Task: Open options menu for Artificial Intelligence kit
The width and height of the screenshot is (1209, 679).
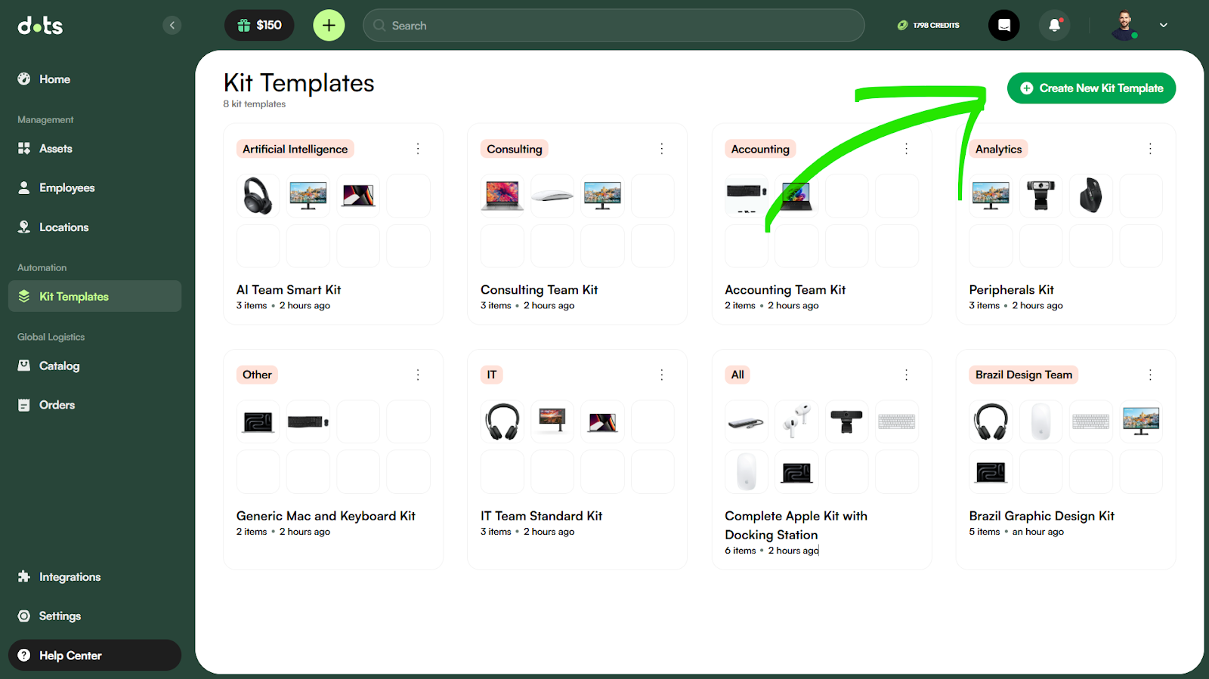Action: tap(418, 149)
